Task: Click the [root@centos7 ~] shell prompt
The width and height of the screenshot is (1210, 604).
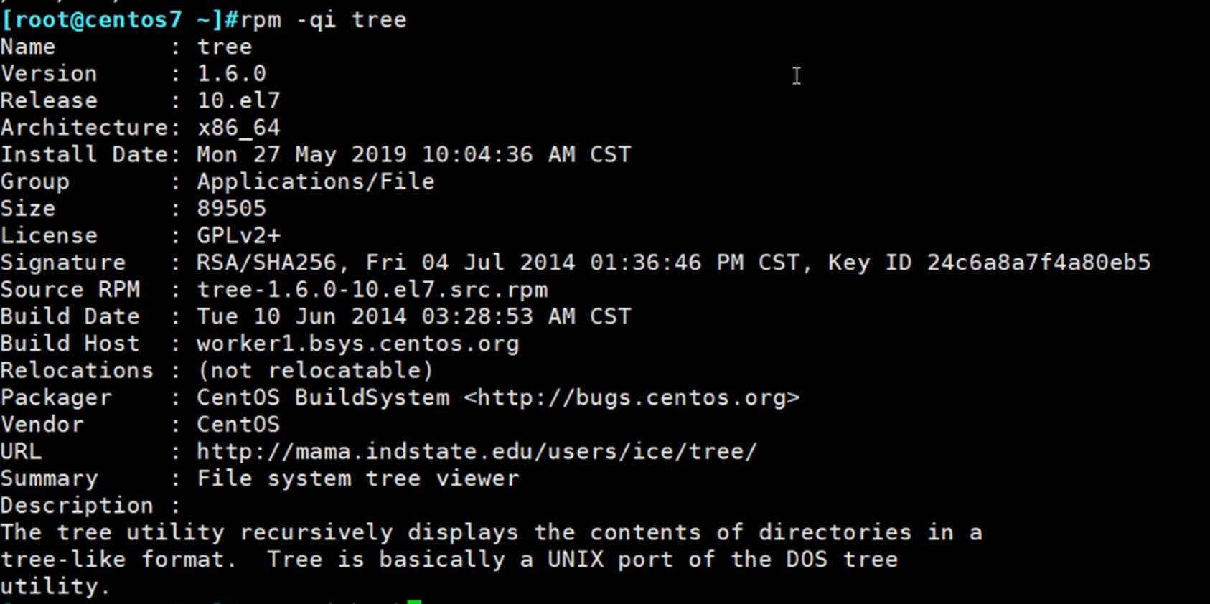Action: coord(112,20)
